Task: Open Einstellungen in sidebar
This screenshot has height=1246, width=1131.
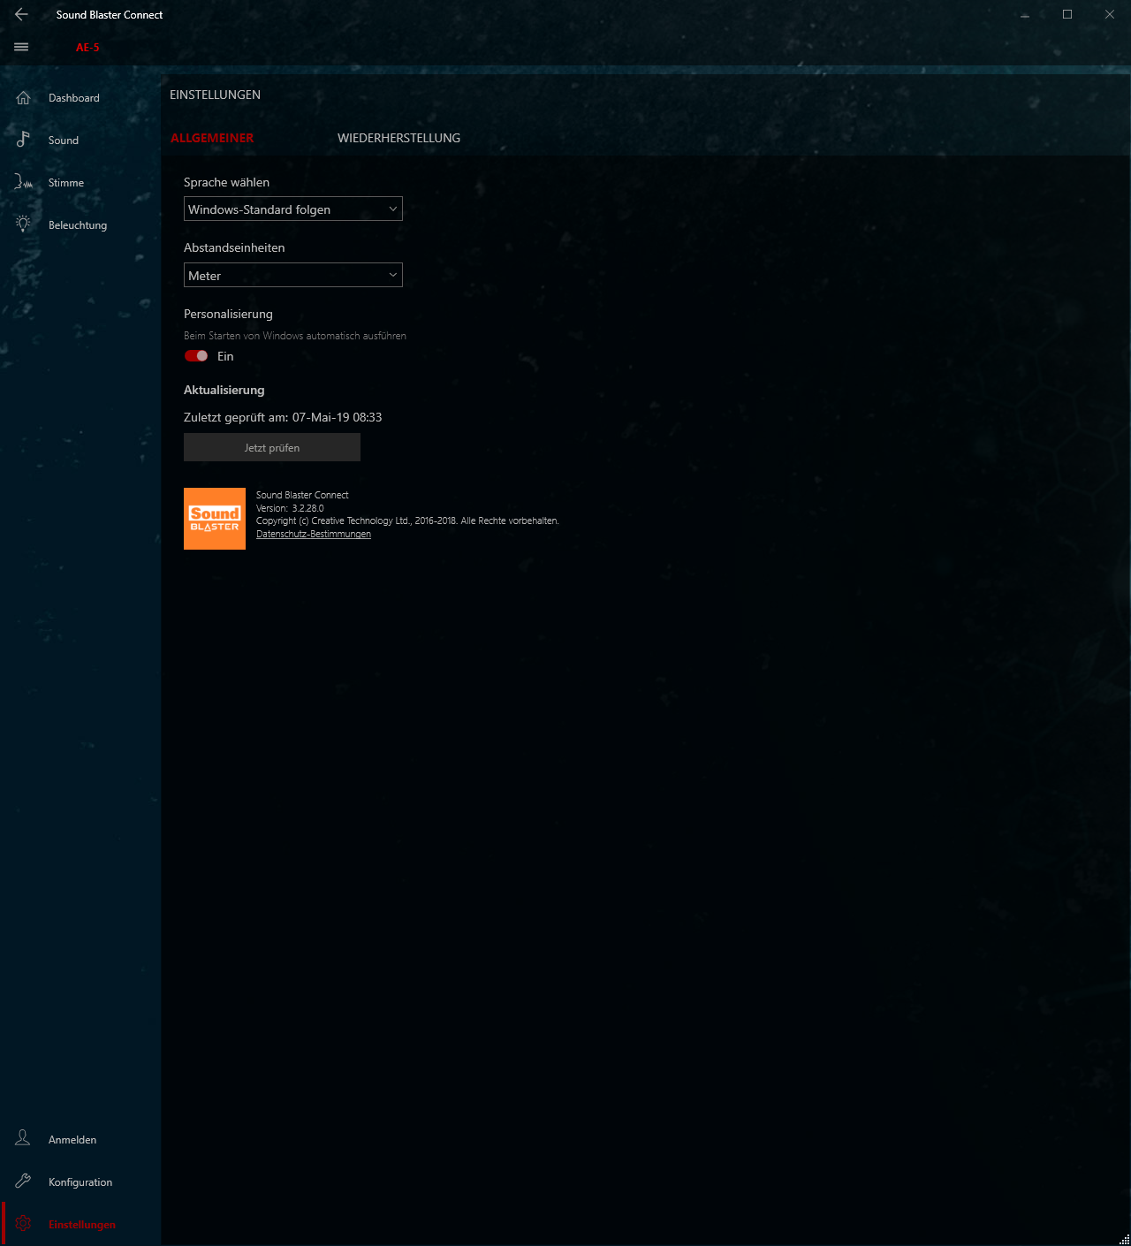Action: [80, 1225]
